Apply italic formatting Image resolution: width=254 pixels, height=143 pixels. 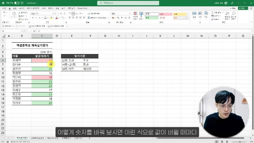(x=36, y=18)
